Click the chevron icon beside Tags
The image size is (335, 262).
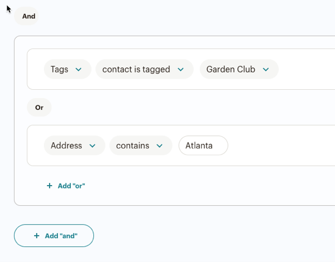point(79,70)
